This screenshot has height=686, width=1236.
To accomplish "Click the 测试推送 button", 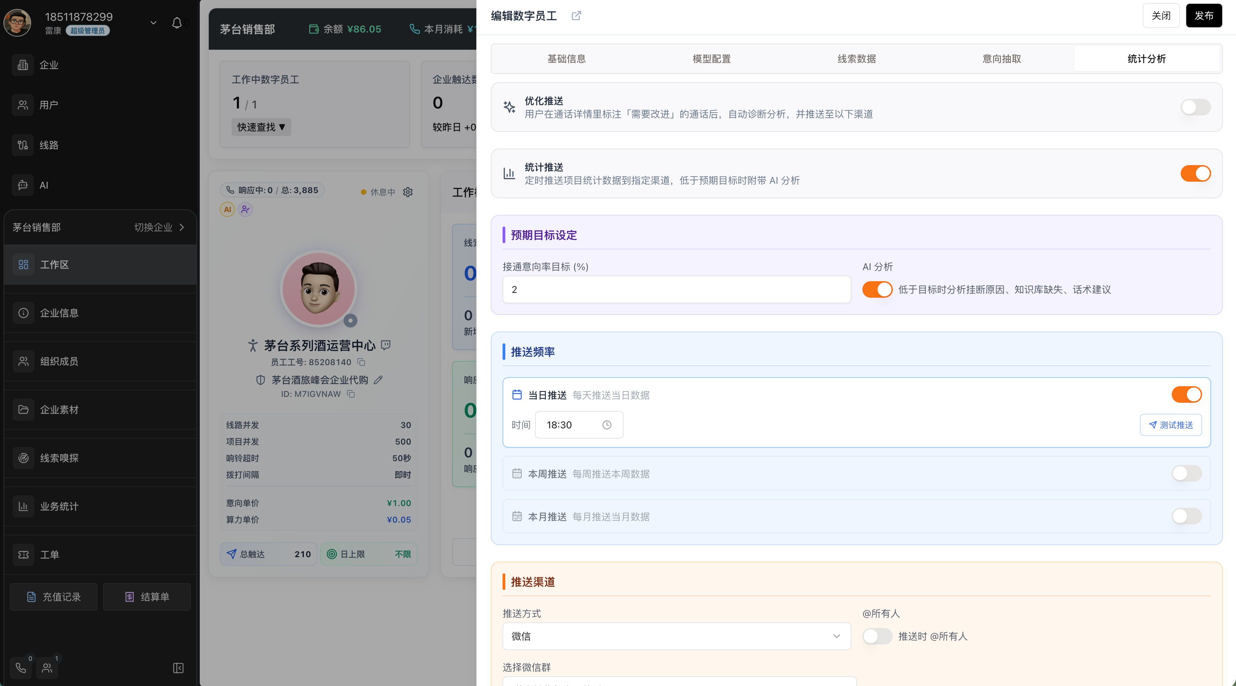I will (x=1170, y=425).
